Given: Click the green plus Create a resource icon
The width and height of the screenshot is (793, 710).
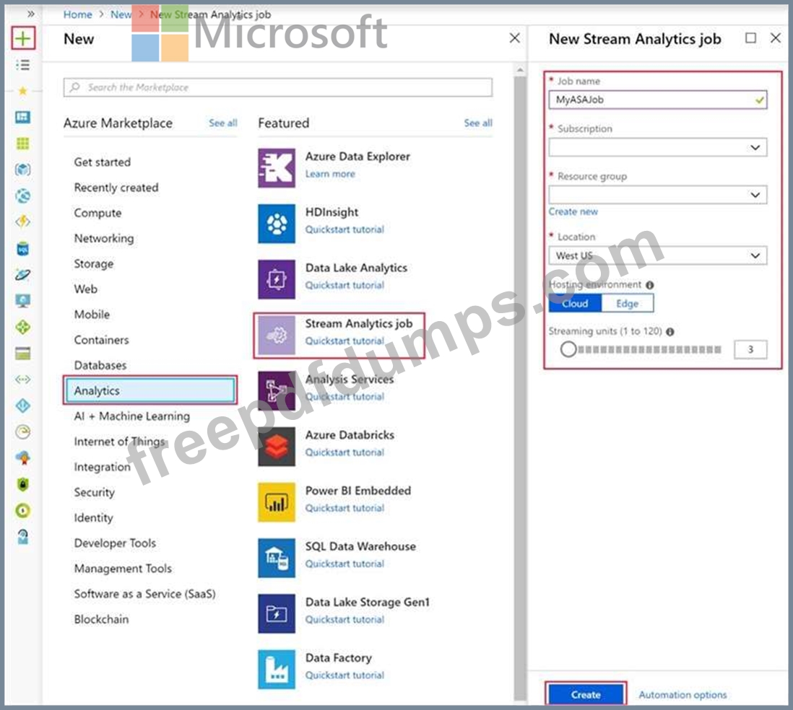Looking at the screenshot, I should (x=23, y=38).
